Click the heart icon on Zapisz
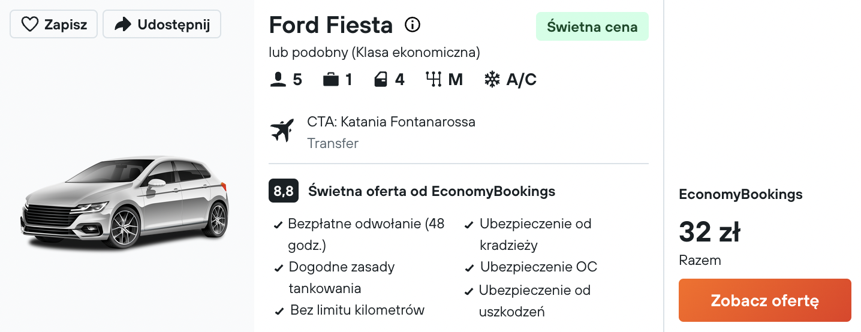861x332 pixels. coord(29,25)
